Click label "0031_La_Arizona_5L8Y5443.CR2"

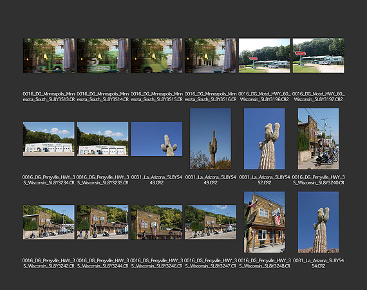(156, 180)
